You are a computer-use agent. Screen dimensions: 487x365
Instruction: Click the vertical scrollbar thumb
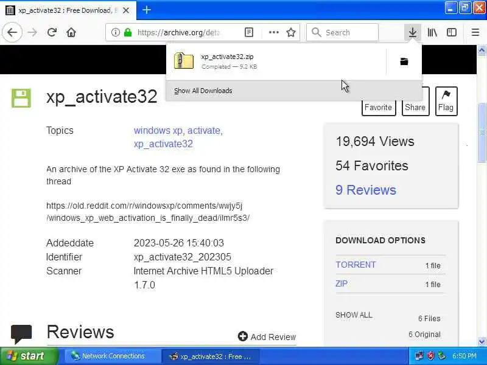[482, 132]
